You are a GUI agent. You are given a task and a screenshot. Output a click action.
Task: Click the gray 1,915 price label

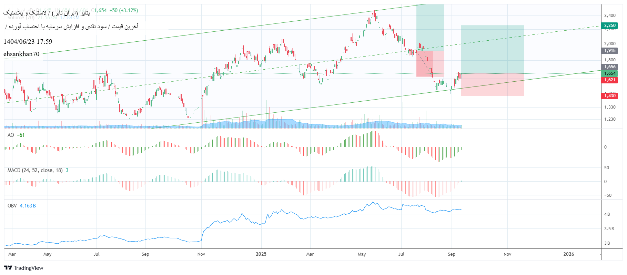[610, 51]
